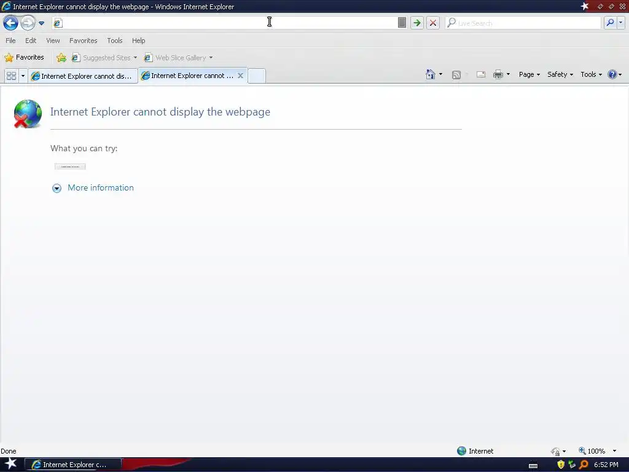Click the Internet security zone indicator
Viewport: 629px width, 472px height.
(x=475, y=451)
